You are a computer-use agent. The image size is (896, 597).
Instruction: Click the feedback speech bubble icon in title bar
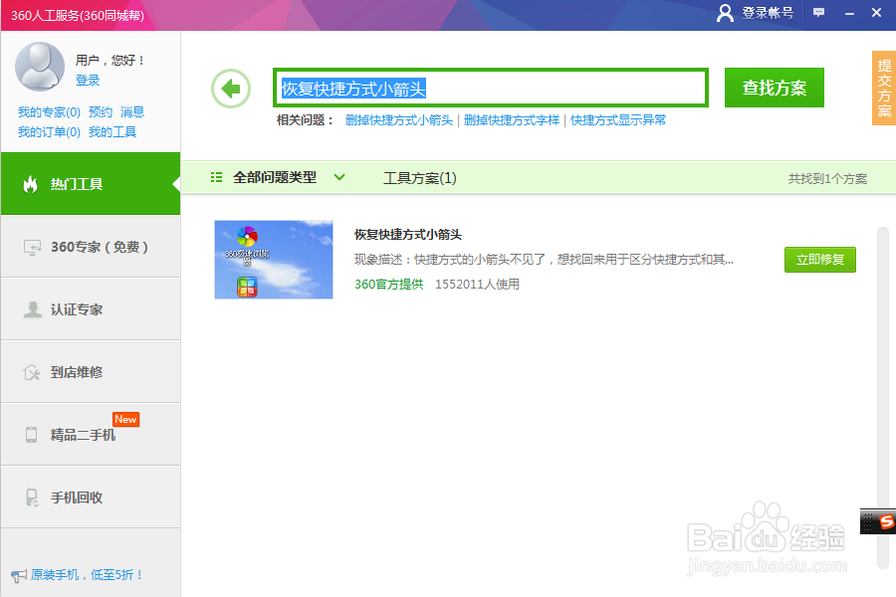(819, 13)
